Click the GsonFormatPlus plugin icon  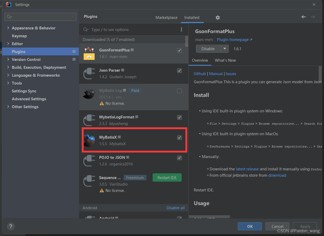click(89, 53)
